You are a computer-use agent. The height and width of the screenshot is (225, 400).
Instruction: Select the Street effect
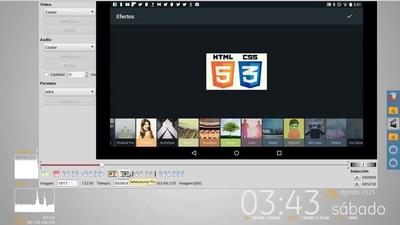272,132
